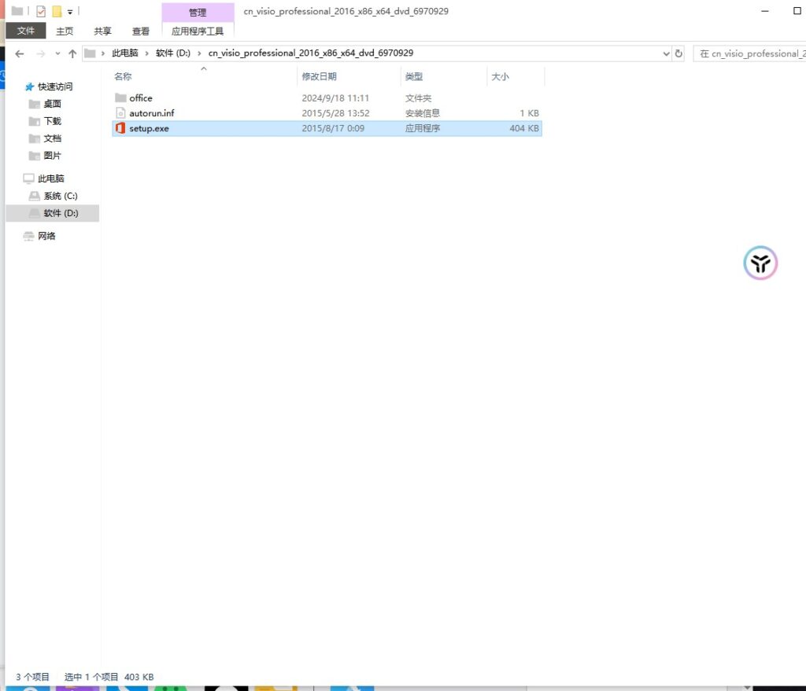Click the Back navigation arrow
This screenshot has height=691, width=806.
[x=20, y=53]
